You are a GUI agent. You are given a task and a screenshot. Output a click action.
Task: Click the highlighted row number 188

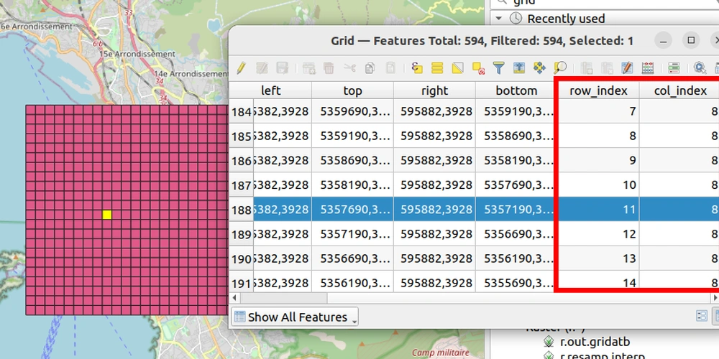(241, 210)
